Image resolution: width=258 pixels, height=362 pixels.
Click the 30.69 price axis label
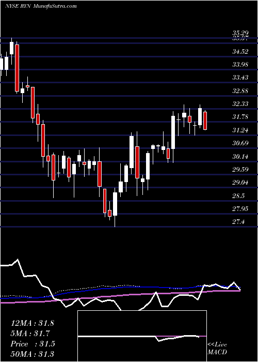(240, 143)
